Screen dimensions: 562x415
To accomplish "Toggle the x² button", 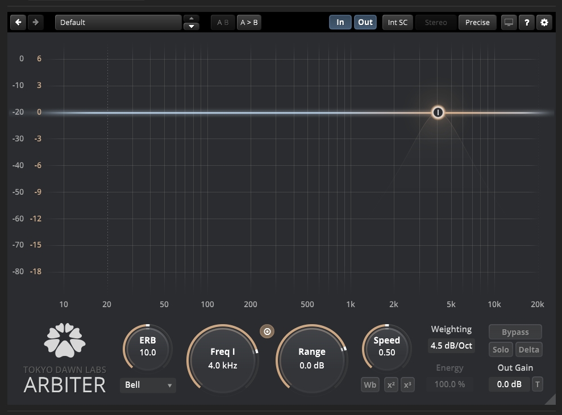I will [x=391, y=384].
